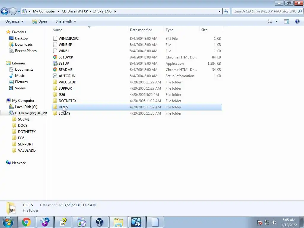Select the SETUP application icon

click(x=55, y=64)
